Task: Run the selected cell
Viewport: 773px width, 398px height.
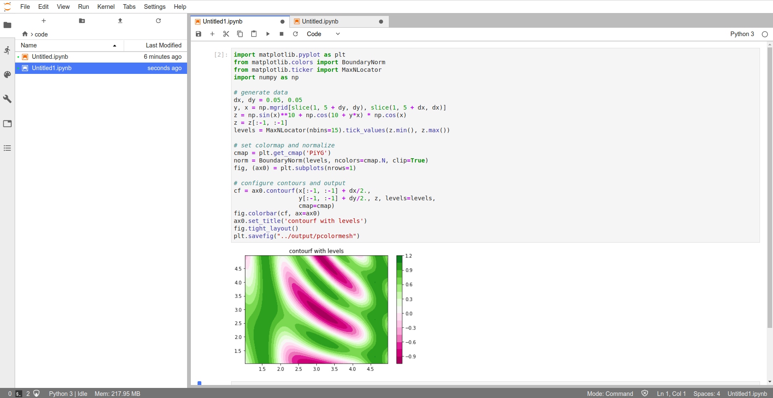Action: (268, 34)
